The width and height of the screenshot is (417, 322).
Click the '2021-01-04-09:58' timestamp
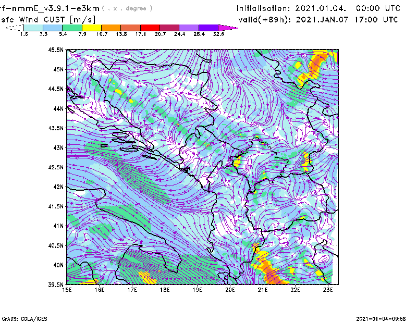(x=381, y=319)
